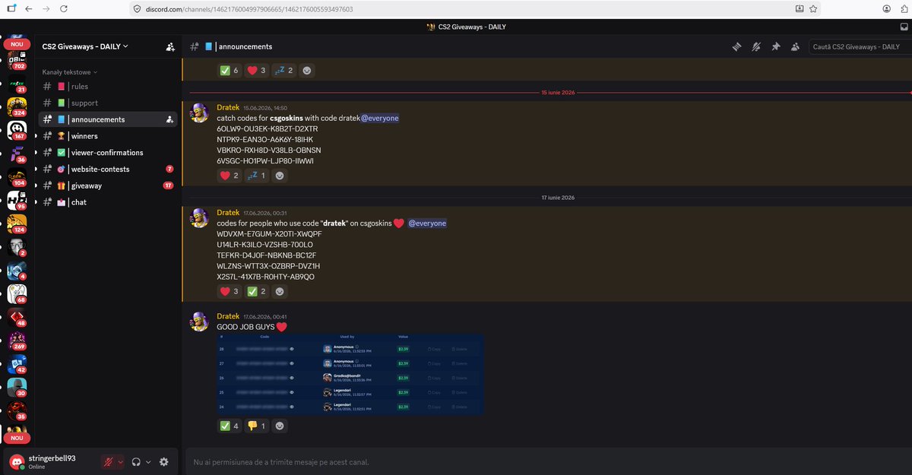Click invite icon beside server name
This screenshot has height=475, width=912.
[170, 46]
